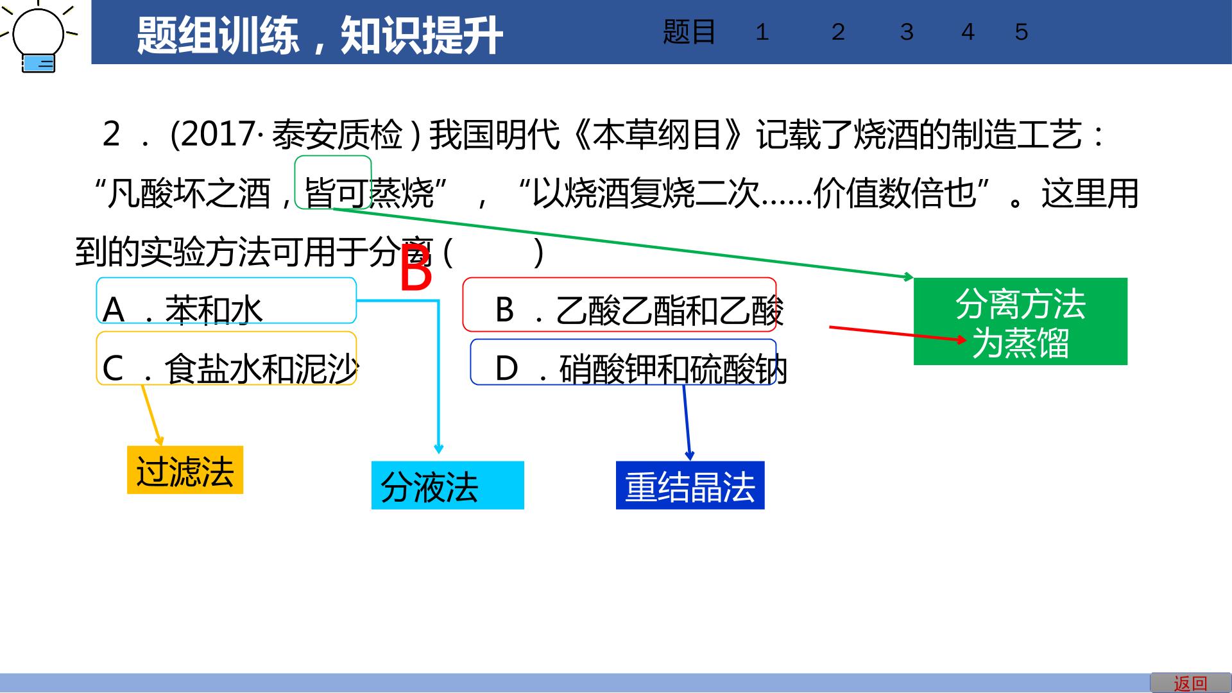Select option A 苯和水
The width and height of the screenshot is (1232, 693).
coord(227,301)
